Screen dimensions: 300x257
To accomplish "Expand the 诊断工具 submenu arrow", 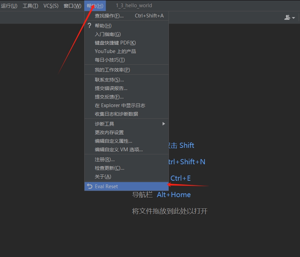I will (164, 124).
